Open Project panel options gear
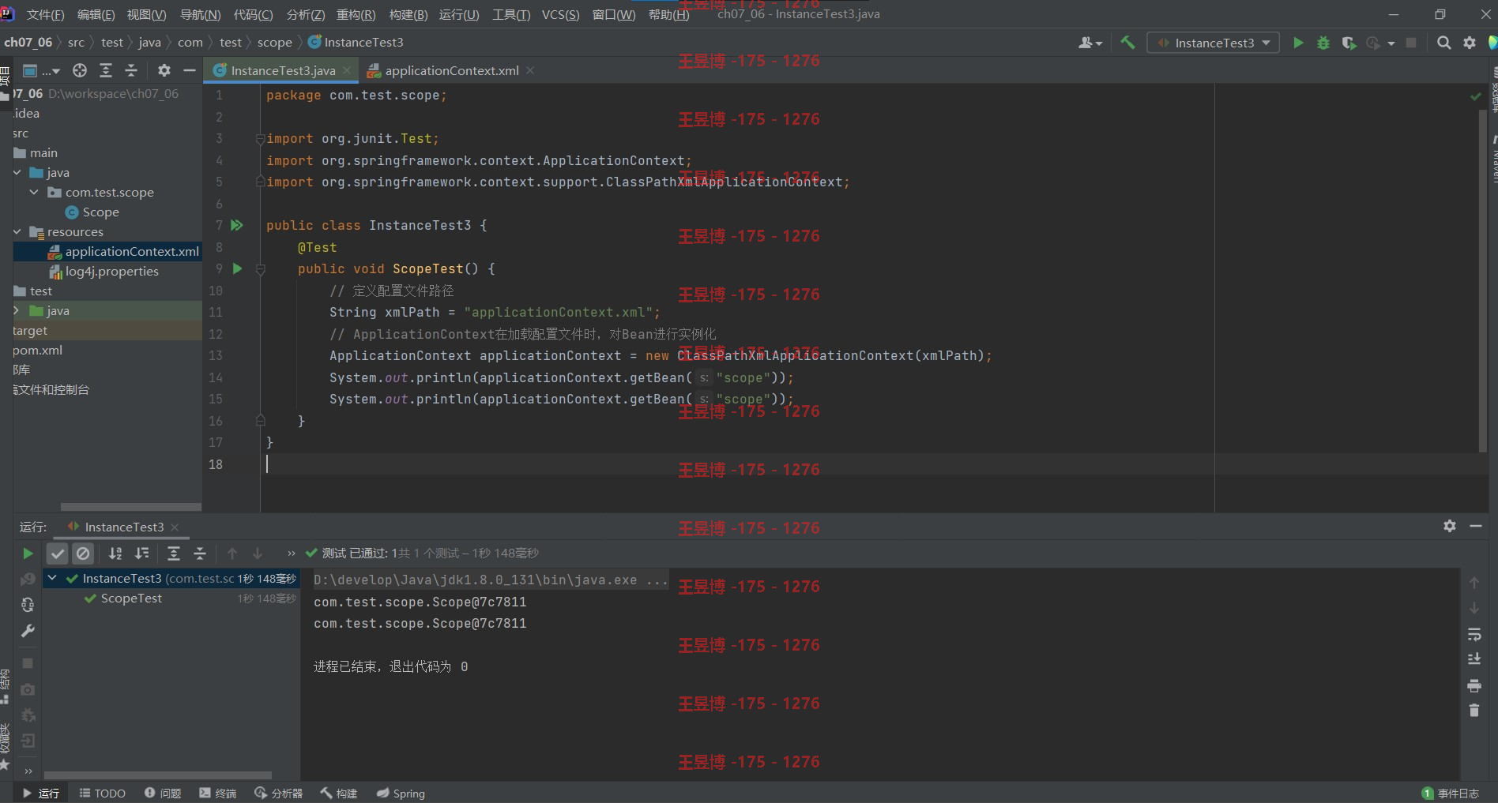The height and width of the screenshot is (803, 1498). point(164,70)
